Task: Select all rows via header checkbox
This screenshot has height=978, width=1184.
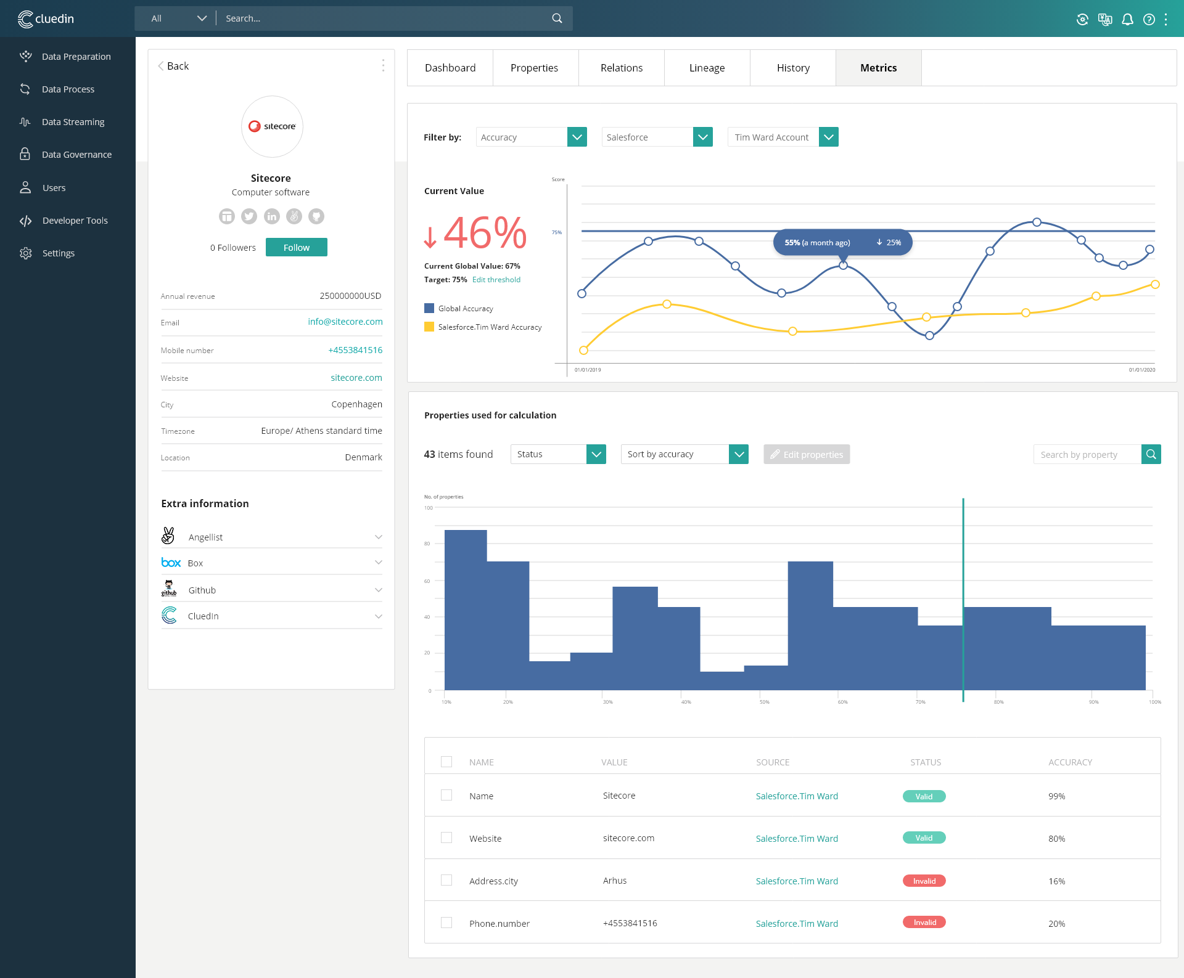Action: [x=446, y=762]
